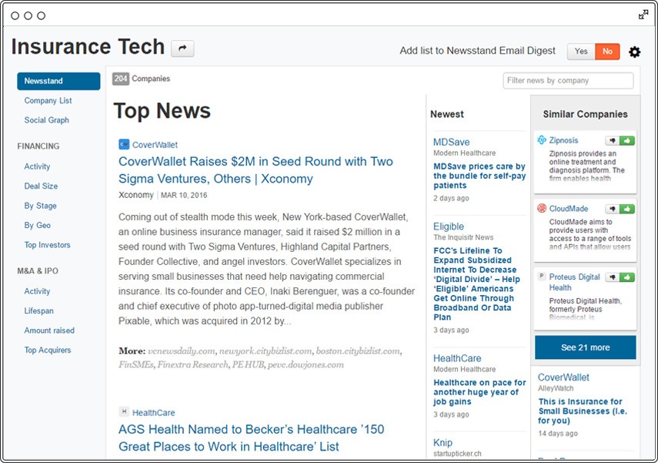This screenshot has height=463, width=658.
Task: Open Financing Activity in the sidebar
Action: [37, 166]
